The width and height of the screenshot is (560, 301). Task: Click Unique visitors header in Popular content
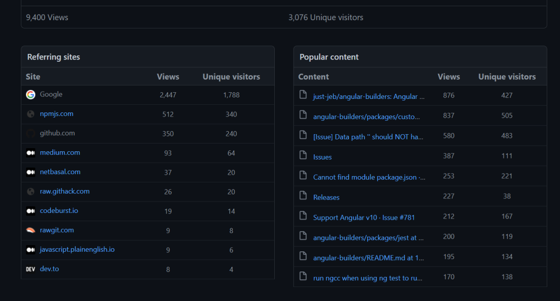(x=507, y=77)
